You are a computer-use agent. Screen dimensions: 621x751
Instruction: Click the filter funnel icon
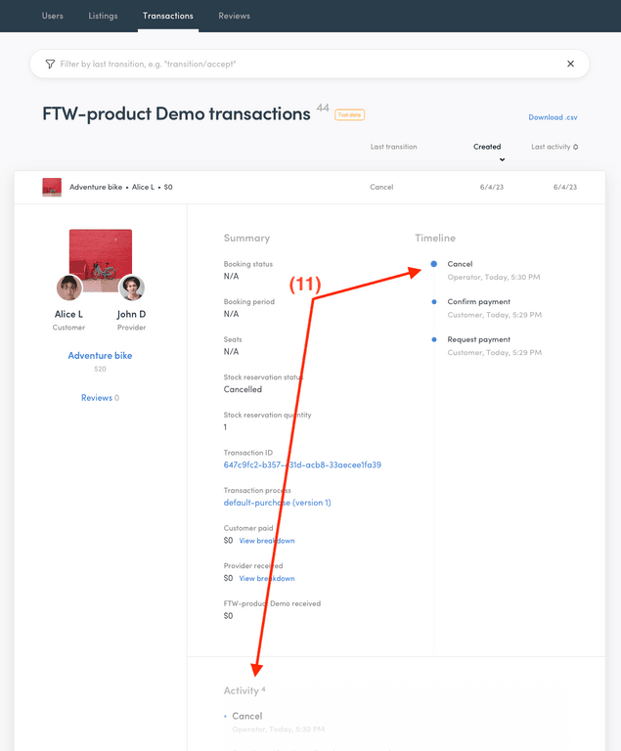(x=50, y=64)
